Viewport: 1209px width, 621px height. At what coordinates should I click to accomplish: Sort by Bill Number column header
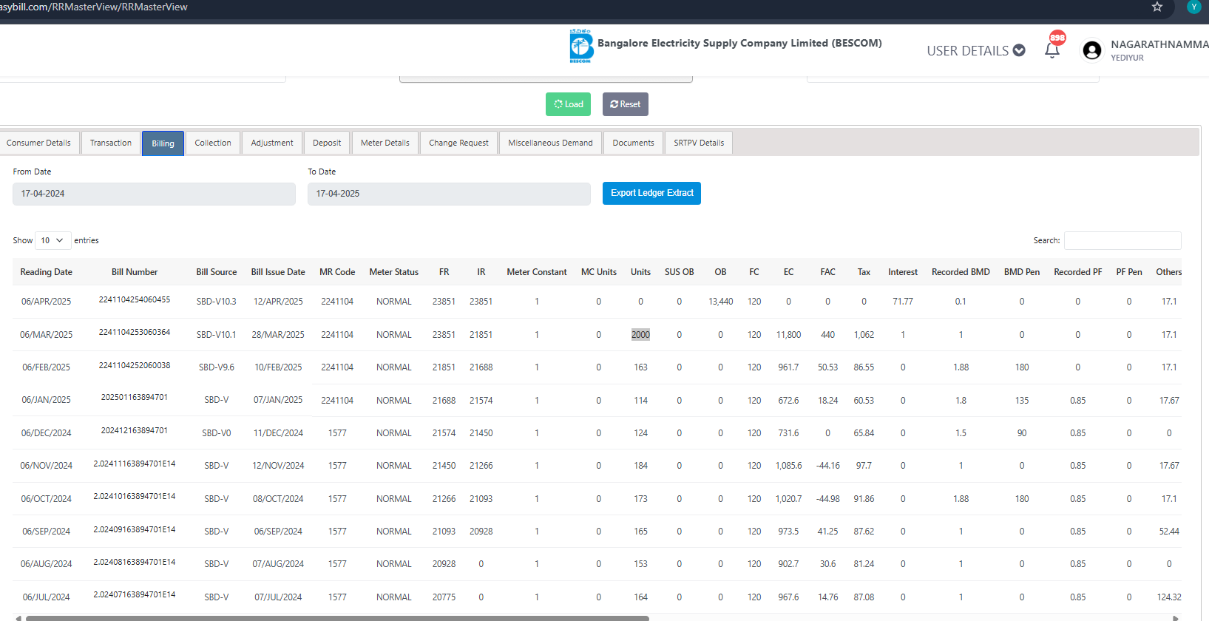[135, 272]
